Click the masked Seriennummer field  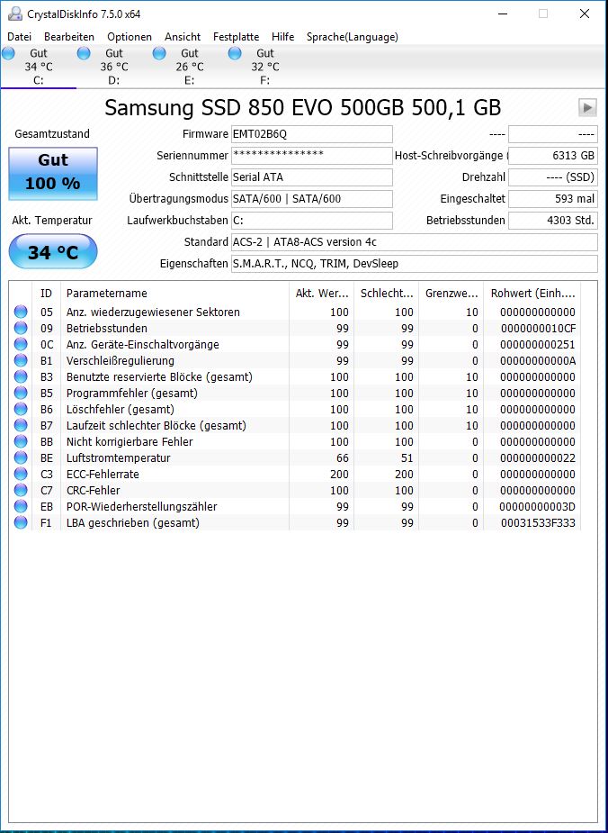312,156
